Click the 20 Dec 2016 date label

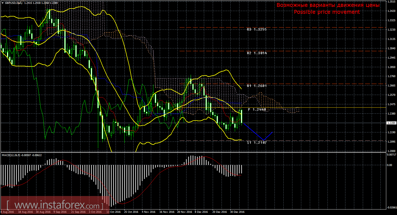(220, 212)
